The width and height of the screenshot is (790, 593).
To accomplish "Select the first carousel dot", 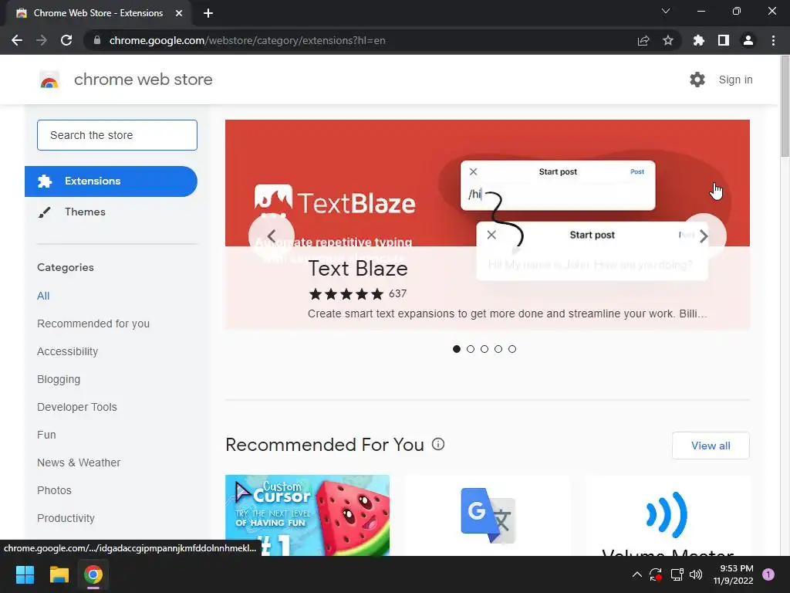I will (x=457, y=349).
